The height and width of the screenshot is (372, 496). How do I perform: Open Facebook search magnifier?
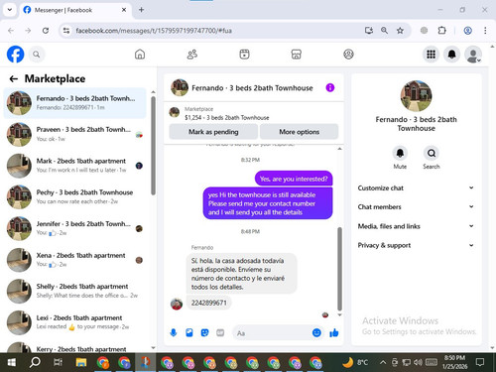coord(37,55)
